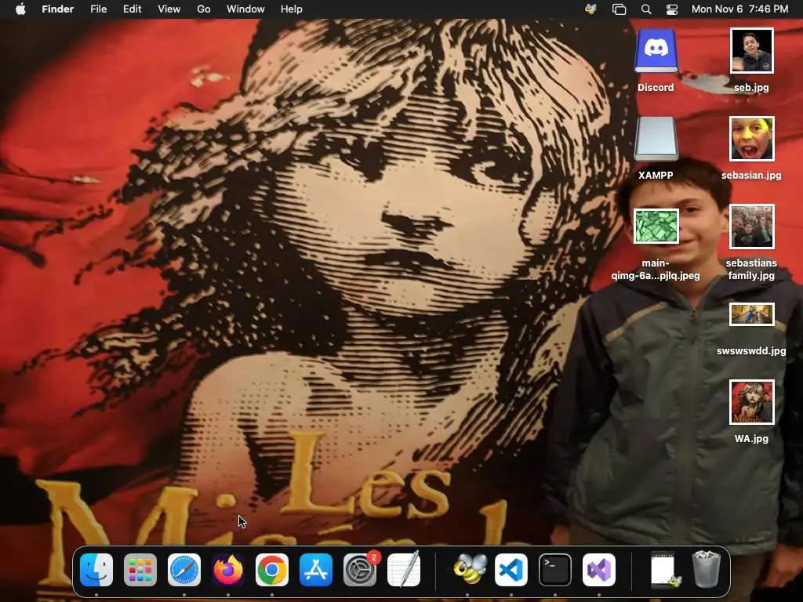Open the Trash in the Dock
This screenshot has width=803, height=602.
[x=707, y=569]
